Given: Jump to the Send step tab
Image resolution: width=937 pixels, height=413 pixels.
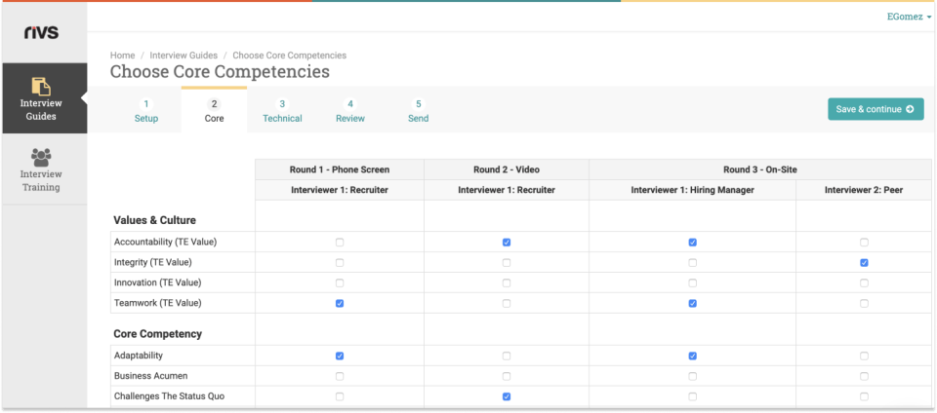Looking at the screenshot, I should point(418,111).
